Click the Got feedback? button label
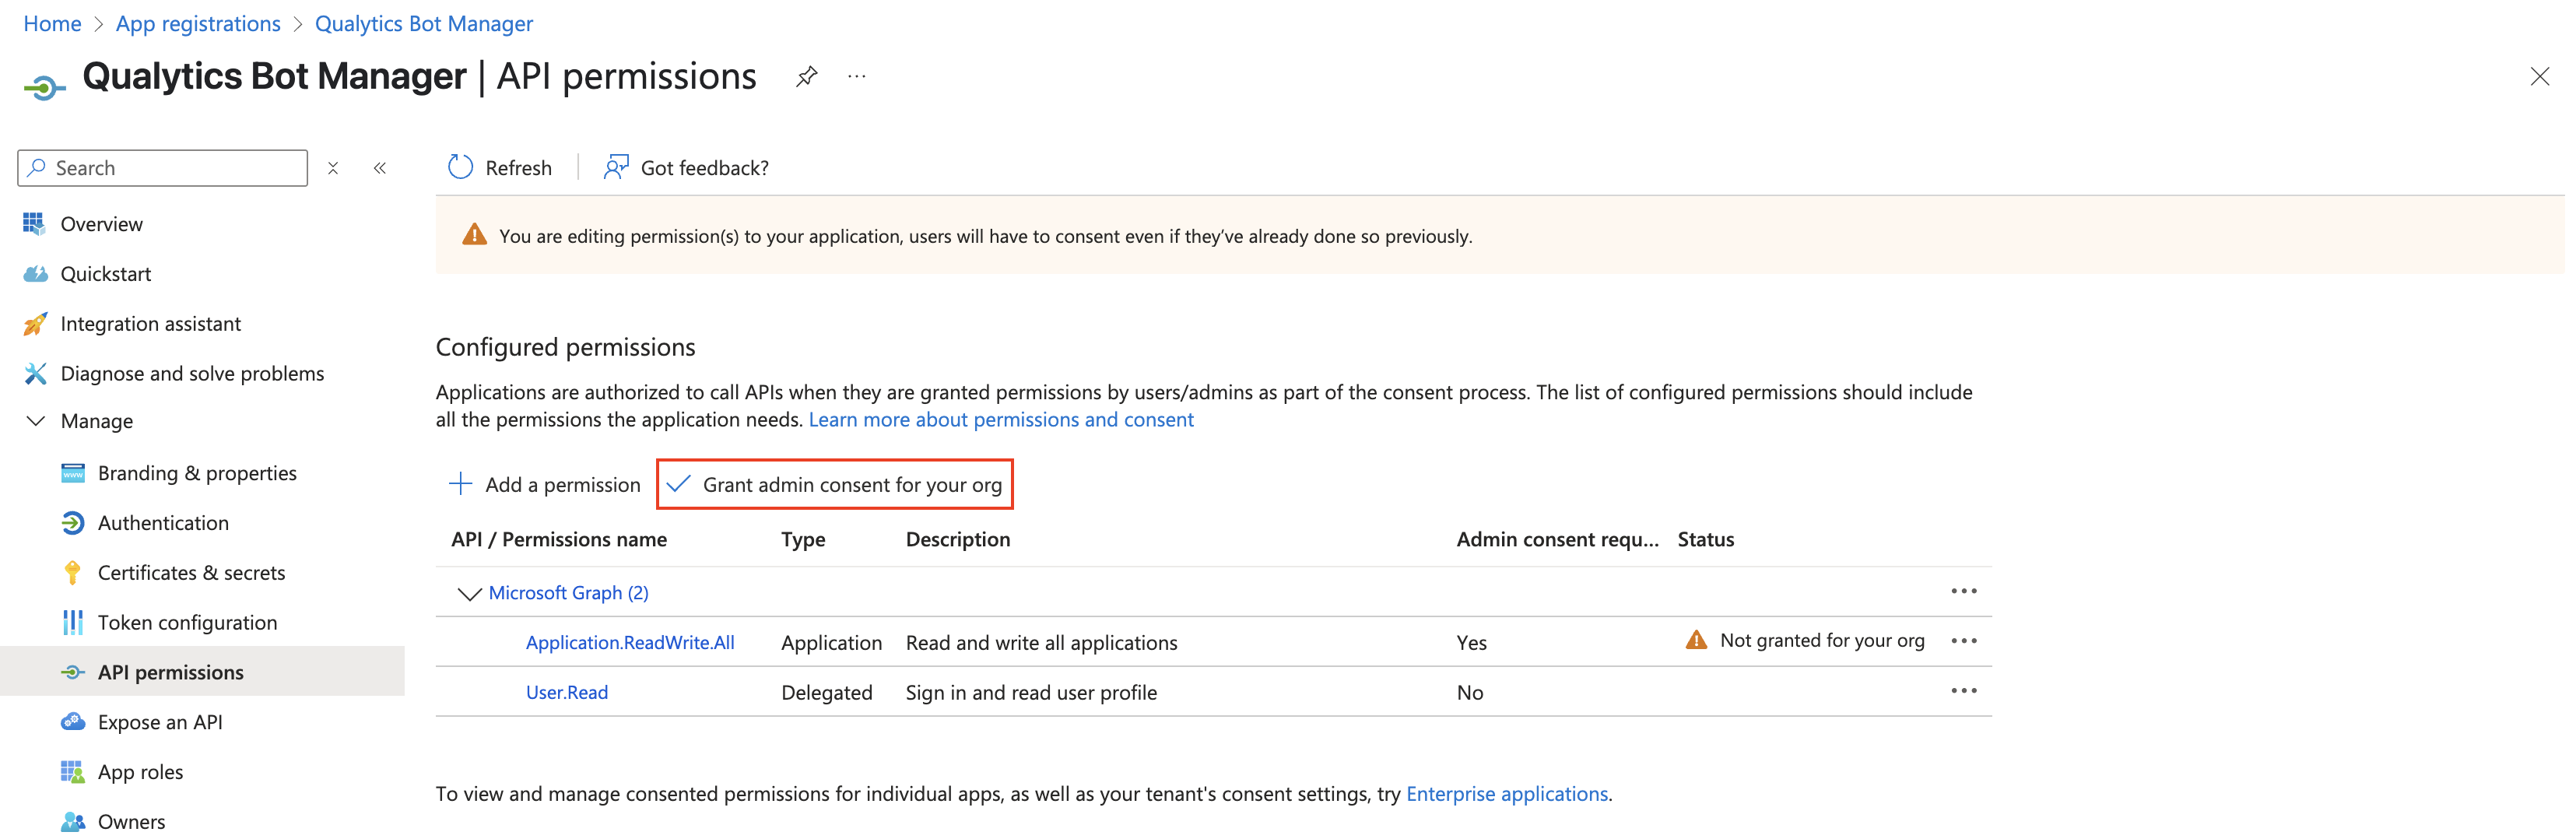This screenshot has width=2576, height=839. point(705,168)
